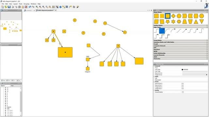Click the node labeled Diagram on canvas

point(88,69)
